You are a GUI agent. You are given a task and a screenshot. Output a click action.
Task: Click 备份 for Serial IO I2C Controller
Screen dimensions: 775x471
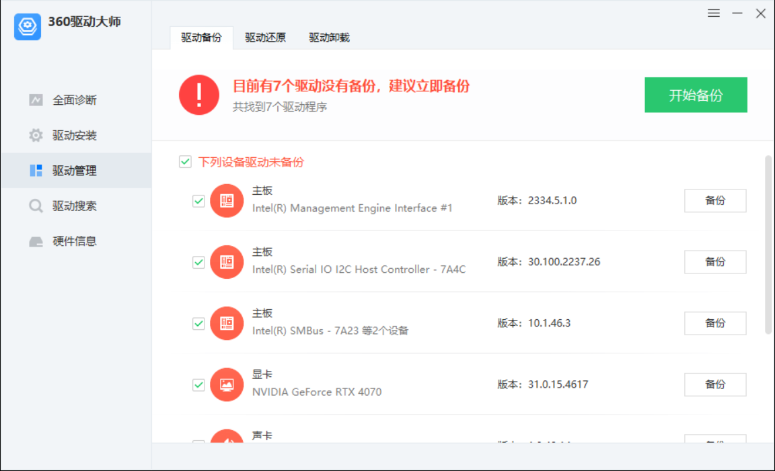point(714,261)
